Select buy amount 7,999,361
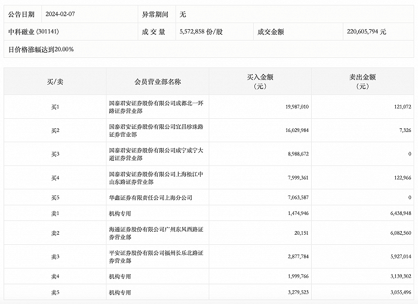418x304 pixels. pyautogui.click(x=298, y=177)
